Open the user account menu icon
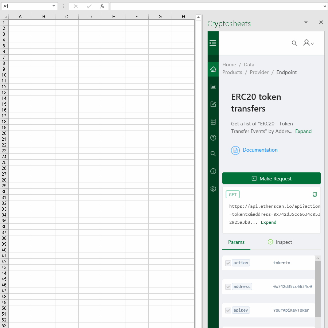The image size is (328, 328). click(x=309, y=43)
